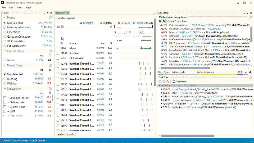
Task: Open the Visible Threads dropdown
Action: 67,134
